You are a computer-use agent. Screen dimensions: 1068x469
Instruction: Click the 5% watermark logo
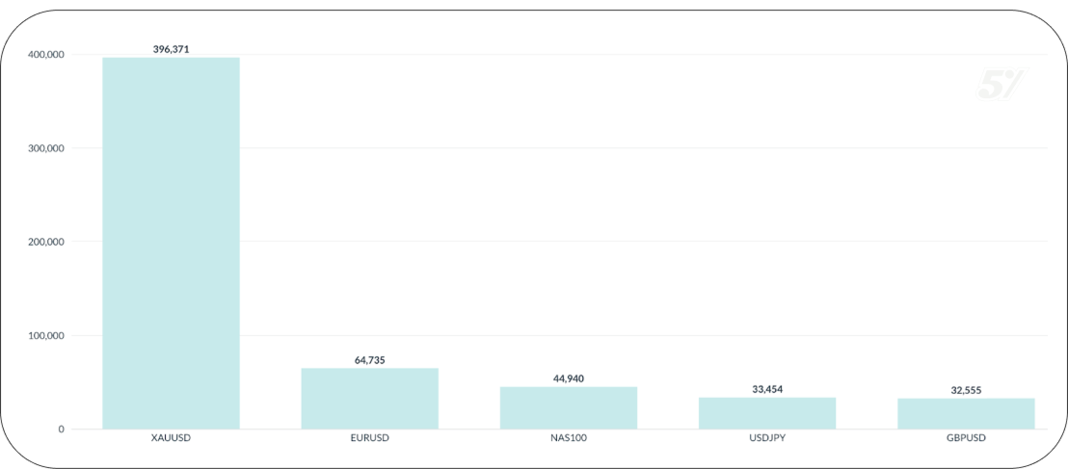(1000, 86)
